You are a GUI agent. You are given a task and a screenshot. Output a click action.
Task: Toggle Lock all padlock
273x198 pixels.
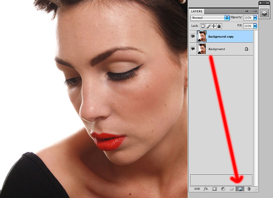pos(219,26)
